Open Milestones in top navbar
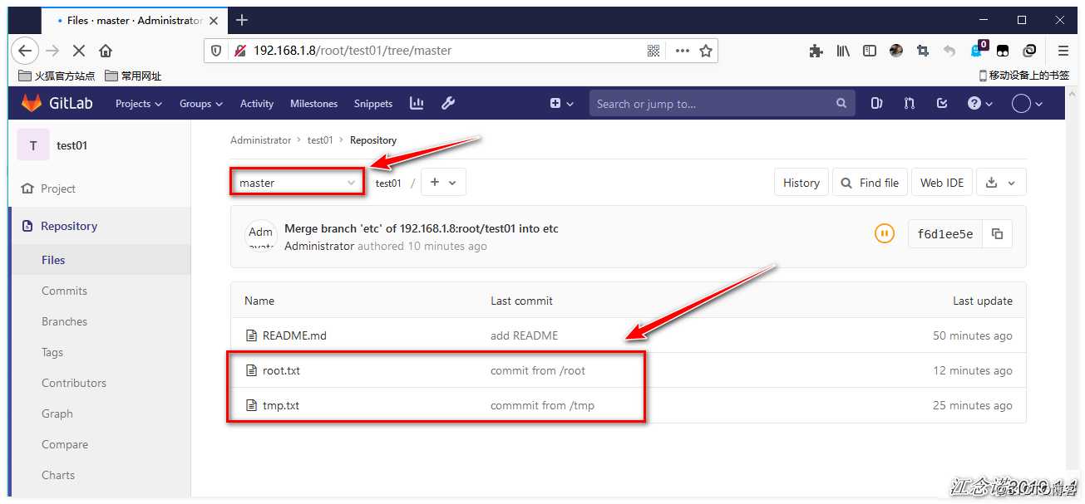The height and width of the screenshot is (504, 1085). [313, 103]
